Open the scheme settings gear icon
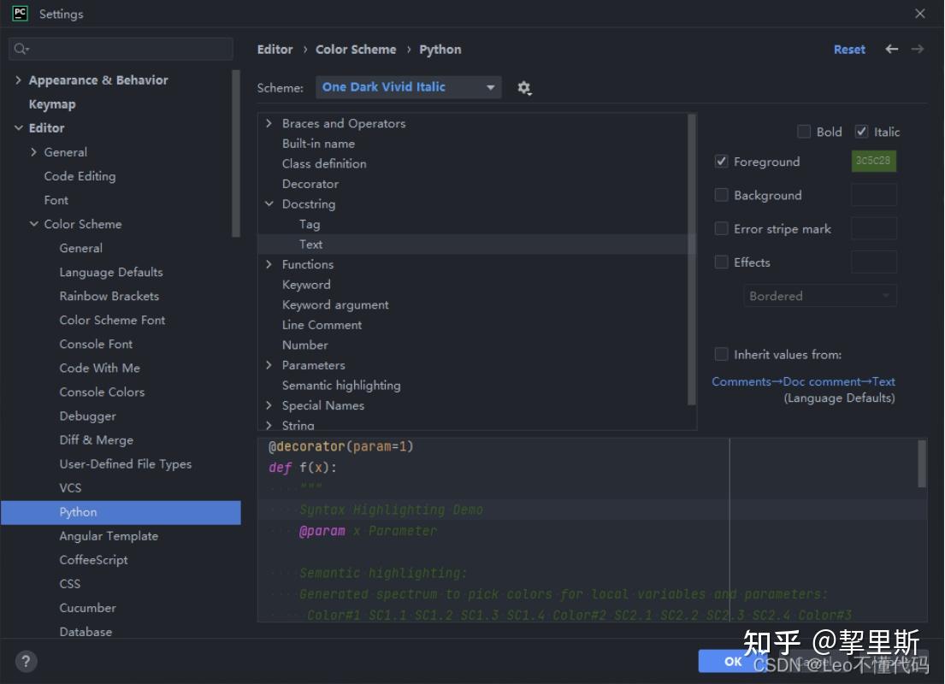This screenshot has width=945, height=684. click(x=524, y=87)
